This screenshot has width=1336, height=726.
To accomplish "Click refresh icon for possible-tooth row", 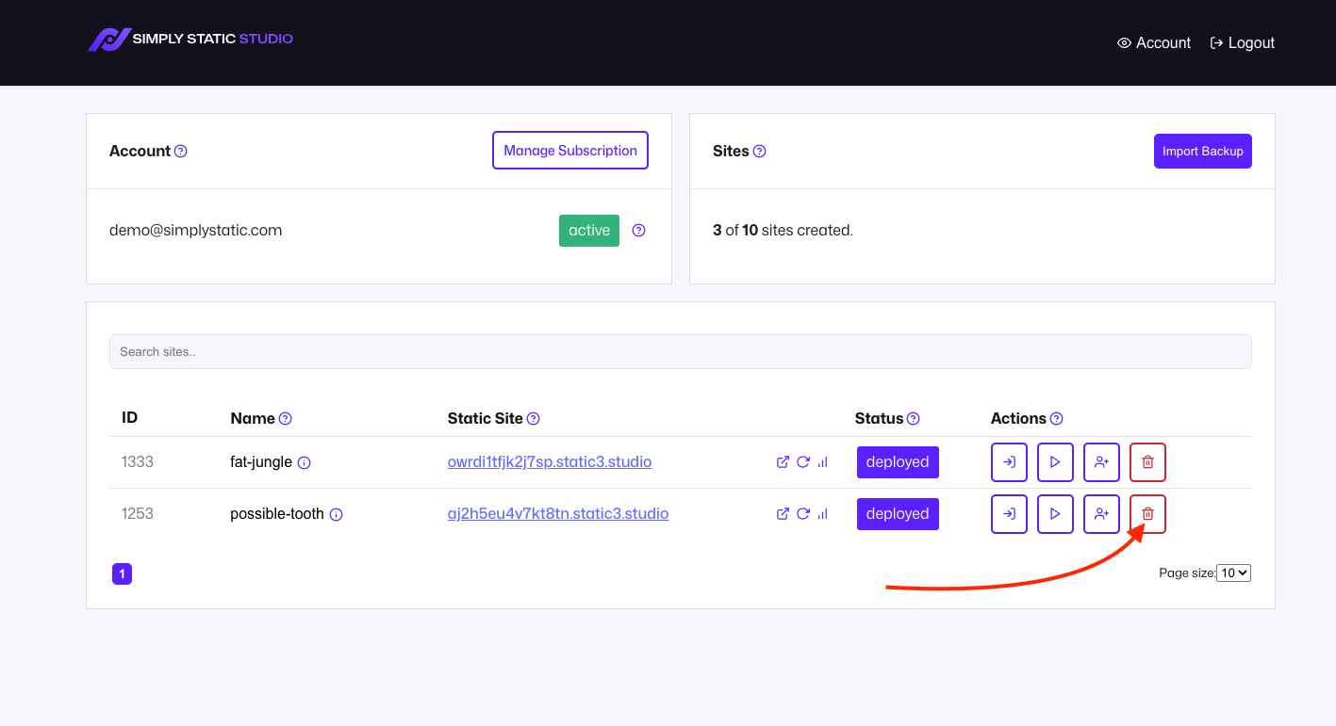I will [803, 514].
